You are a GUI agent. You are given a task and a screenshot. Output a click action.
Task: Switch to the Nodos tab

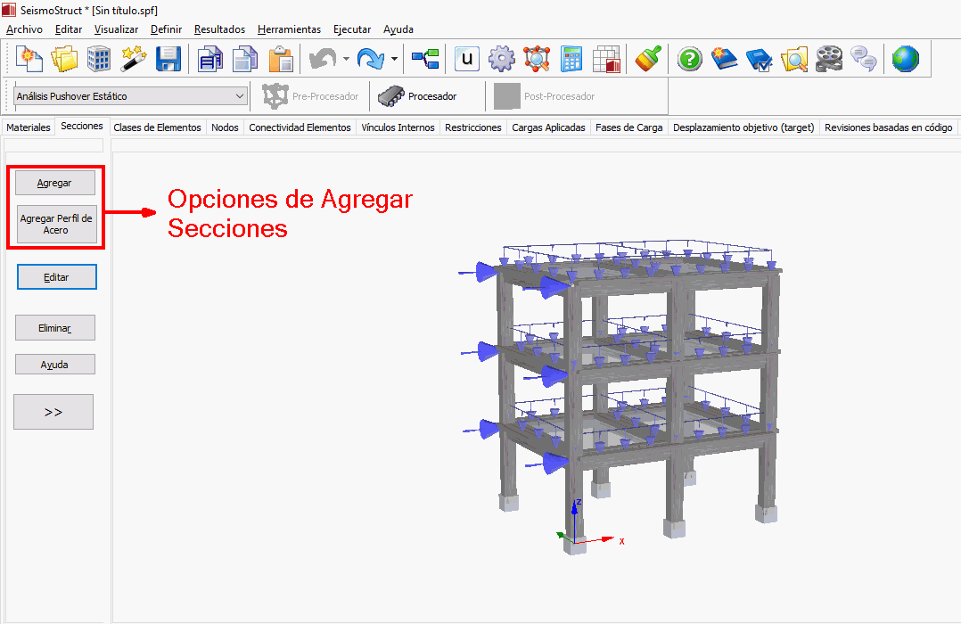(x=225, y=127)
